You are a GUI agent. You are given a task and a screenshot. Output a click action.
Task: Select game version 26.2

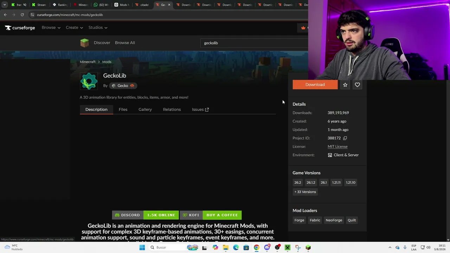point(298,182)
